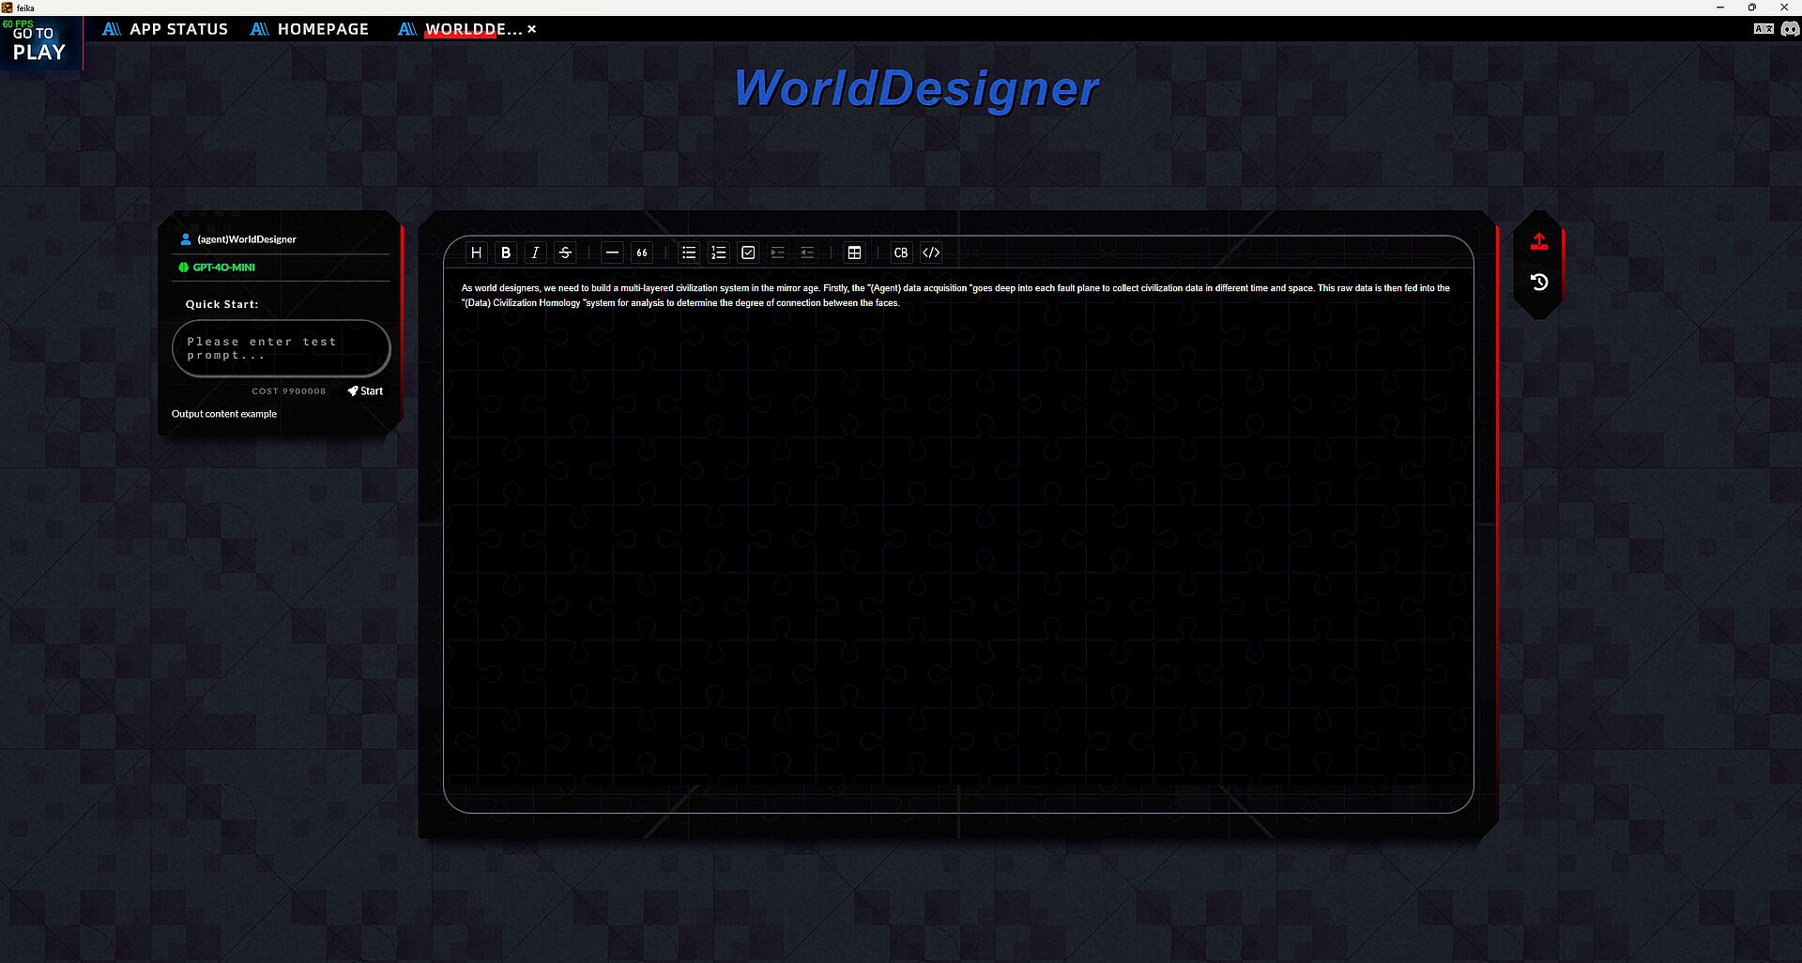Open the HOMEPAGE tab
Viewport: 1802px width, 963px height.
[x=311, y=29]
